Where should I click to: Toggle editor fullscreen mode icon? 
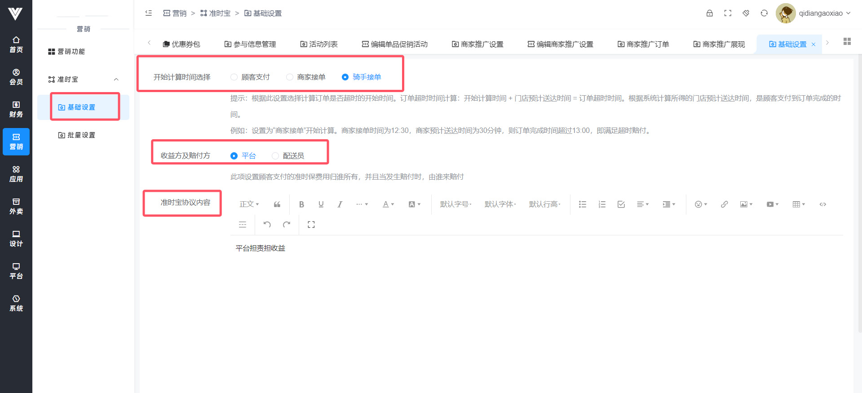pos(311,225)
